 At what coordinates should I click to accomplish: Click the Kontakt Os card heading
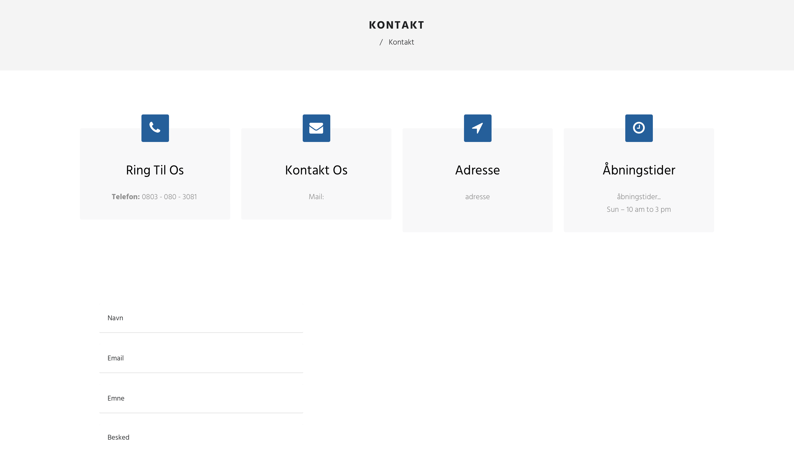point(316,170)
